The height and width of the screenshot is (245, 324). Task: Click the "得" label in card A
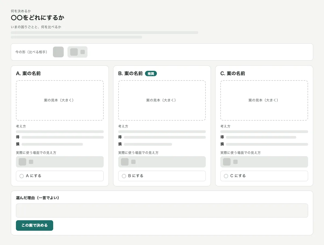pyautogui.click(x=18, y=137)
